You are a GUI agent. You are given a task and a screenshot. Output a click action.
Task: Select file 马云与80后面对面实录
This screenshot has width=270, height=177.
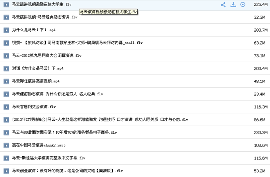tap(65, 132)
